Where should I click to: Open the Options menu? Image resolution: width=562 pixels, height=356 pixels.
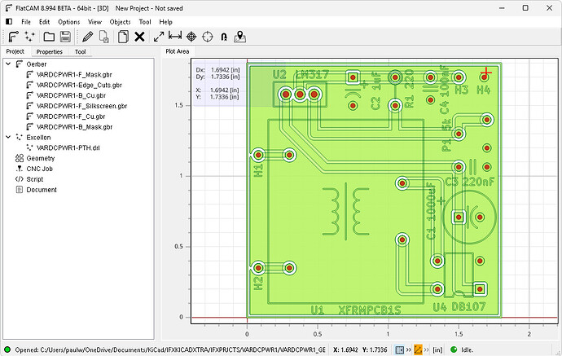pyautogui.click(x=69, y=20)
